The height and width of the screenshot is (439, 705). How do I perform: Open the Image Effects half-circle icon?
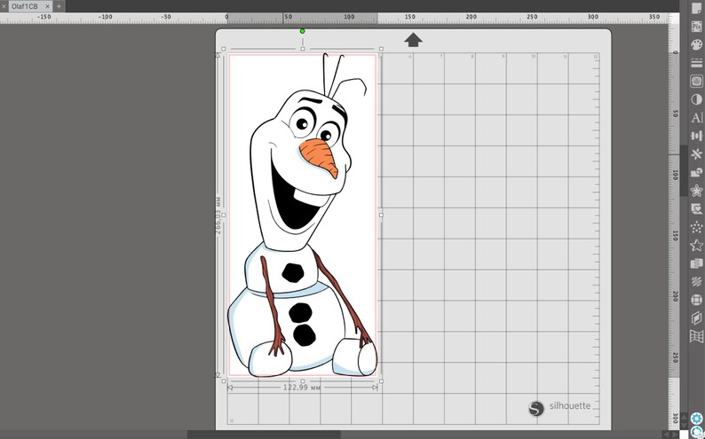click(696, 99)
